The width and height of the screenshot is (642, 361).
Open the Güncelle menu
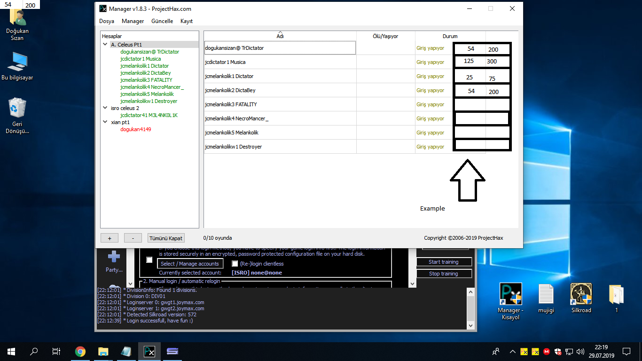tap(162, 21)
